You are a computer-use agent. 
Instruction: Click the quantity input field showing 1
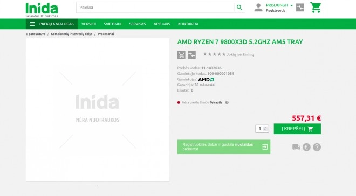[262, 129]
